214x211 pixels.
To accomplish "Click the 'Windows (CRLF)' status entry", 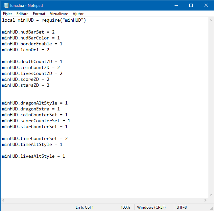I will (x=151, y=207).
